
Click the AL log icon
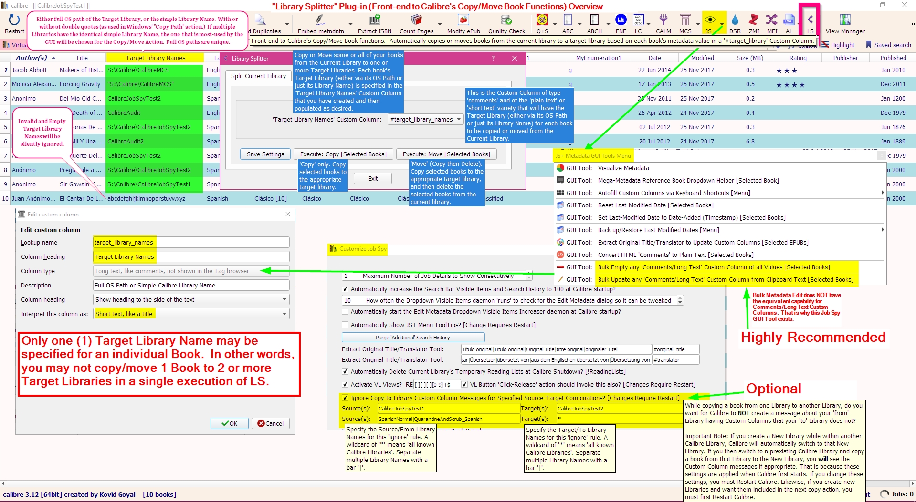click(x=789, y=20)
